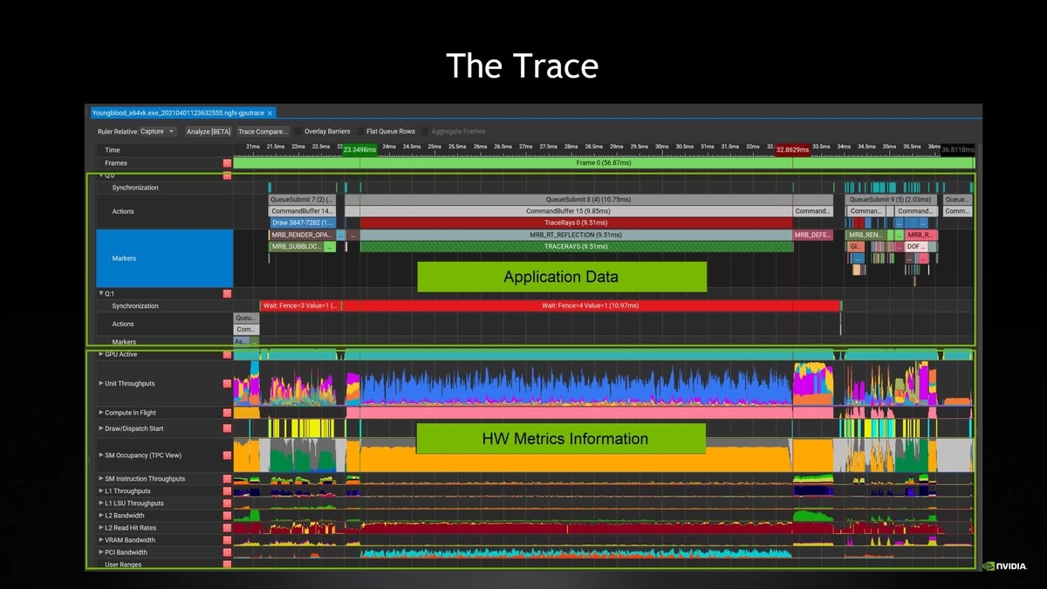Select the Youngblood gputrace file tab
The height and width of the screenshot is (589, 1047).
pos(178,113)
